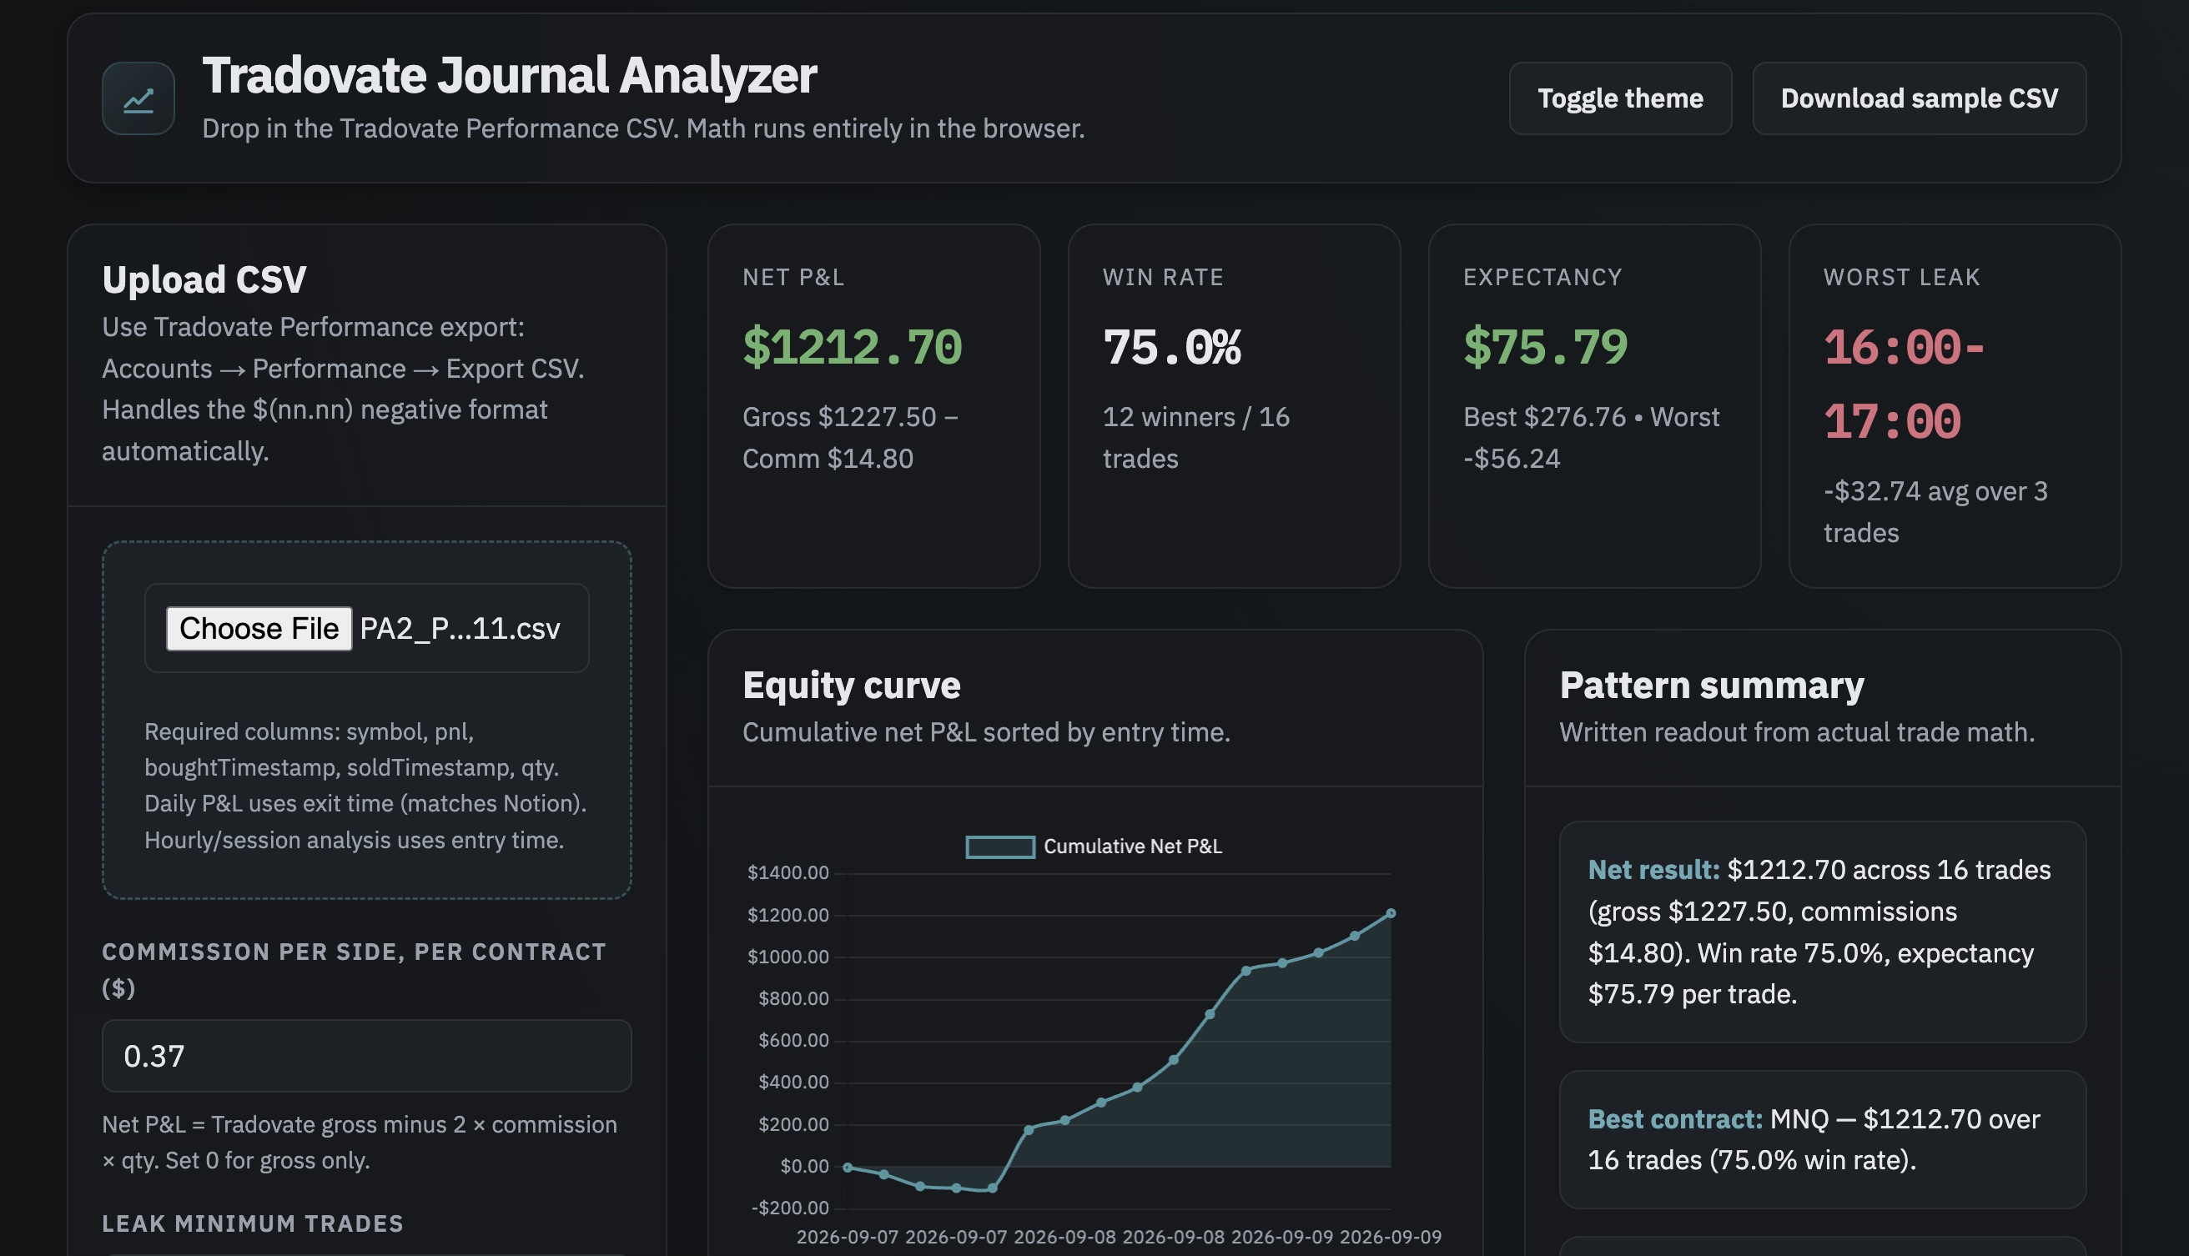Click the 'Drop in the Tradovate Performance CSV' tagline

point(643,128)
